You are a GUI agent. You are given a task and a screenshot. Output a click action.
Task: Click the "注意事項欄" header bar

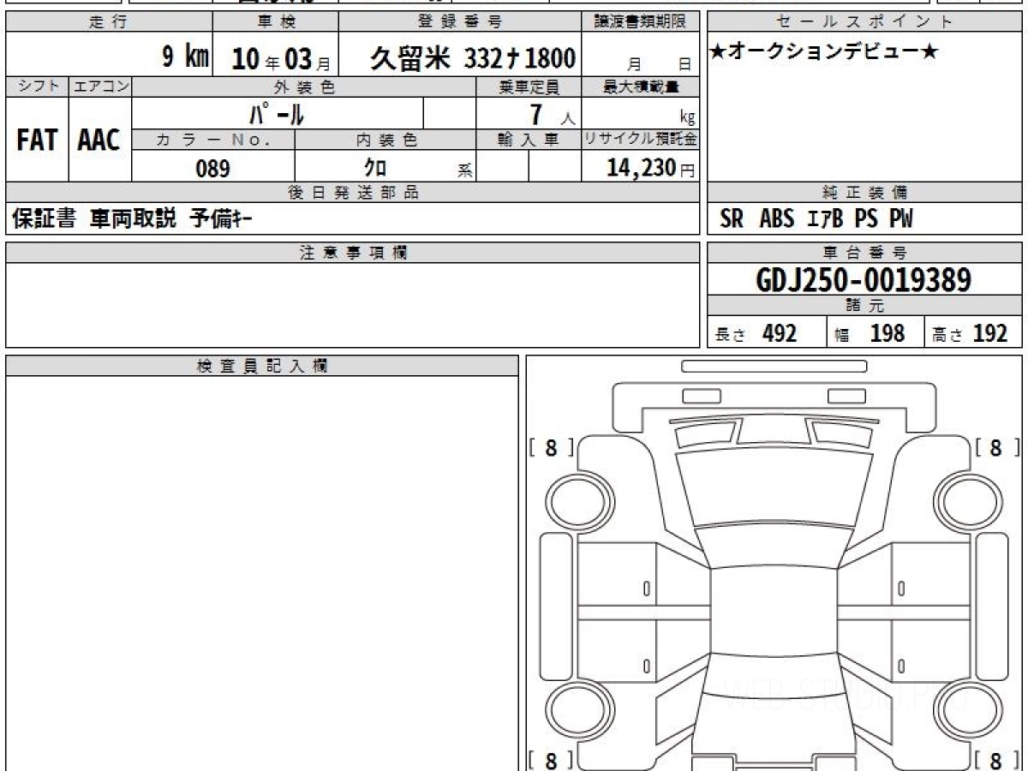coord(353,253)
